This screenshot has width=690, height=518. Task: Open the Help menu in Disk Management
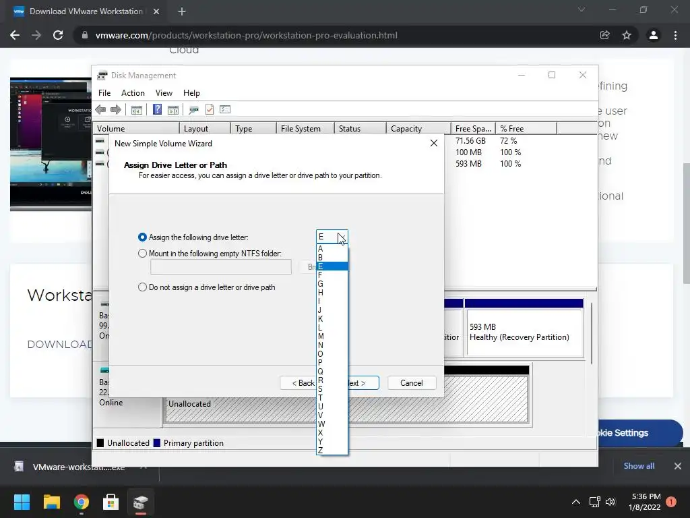click(x=191, y=93)
